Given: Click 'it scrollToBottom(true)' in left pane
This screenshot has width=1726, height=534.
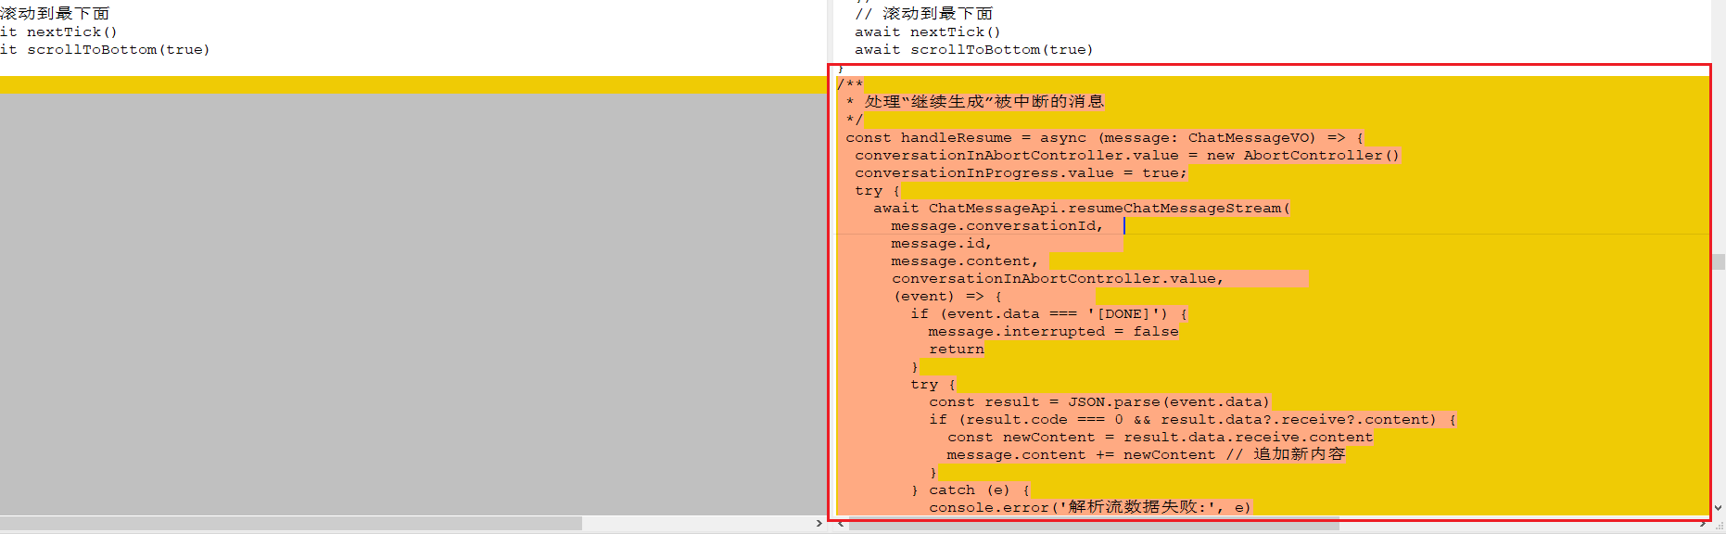Looking at the screenshot, I should tap(105, 49).
